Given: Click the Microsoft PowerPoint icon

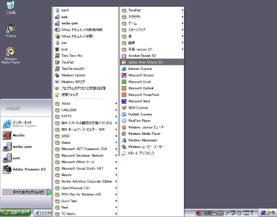Looking at the screenshot, I should click(124, 95).
